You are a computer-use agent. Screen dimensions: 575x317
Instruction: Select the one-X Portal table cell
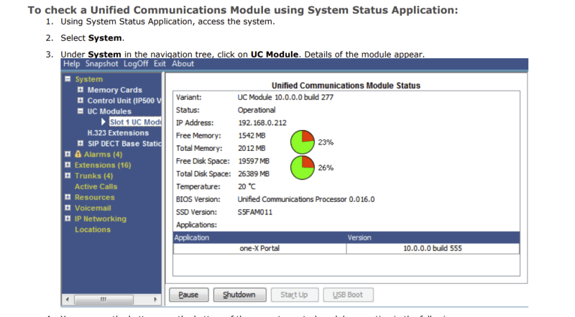click(x=259, y=249)
